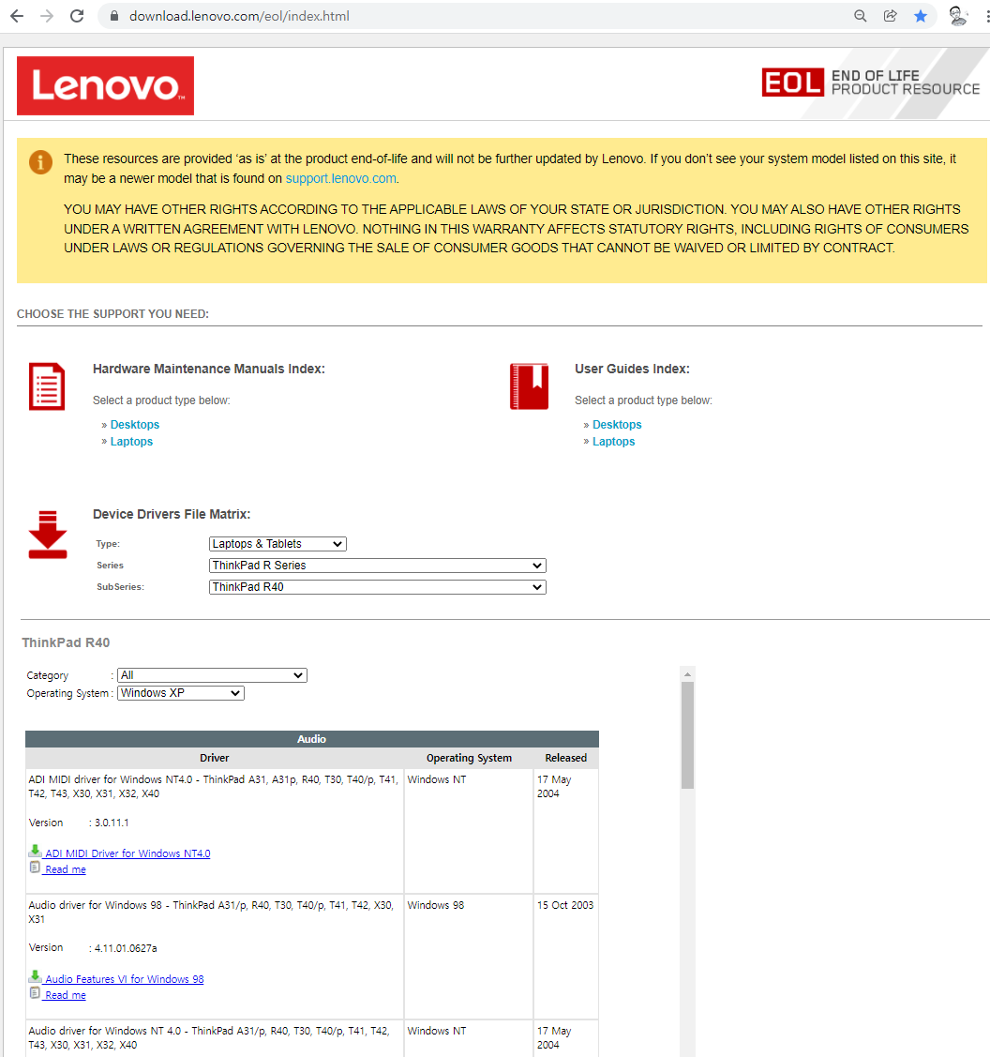
Task: Click download icon beside Audio Features VI link
Action: click(x=35, y=976)
